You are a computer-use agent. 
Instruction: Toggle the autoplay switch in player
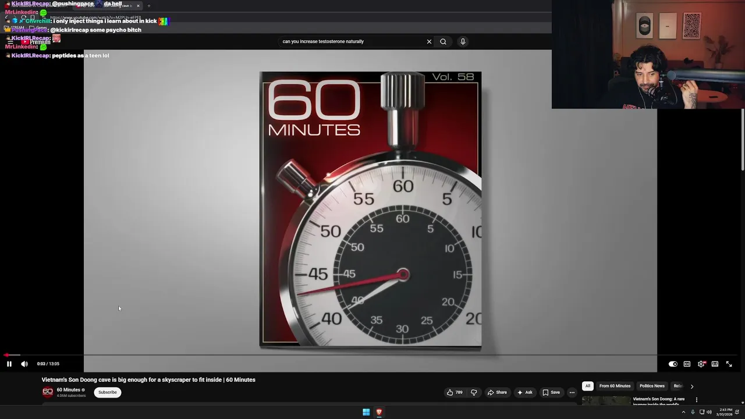(673, 364)
